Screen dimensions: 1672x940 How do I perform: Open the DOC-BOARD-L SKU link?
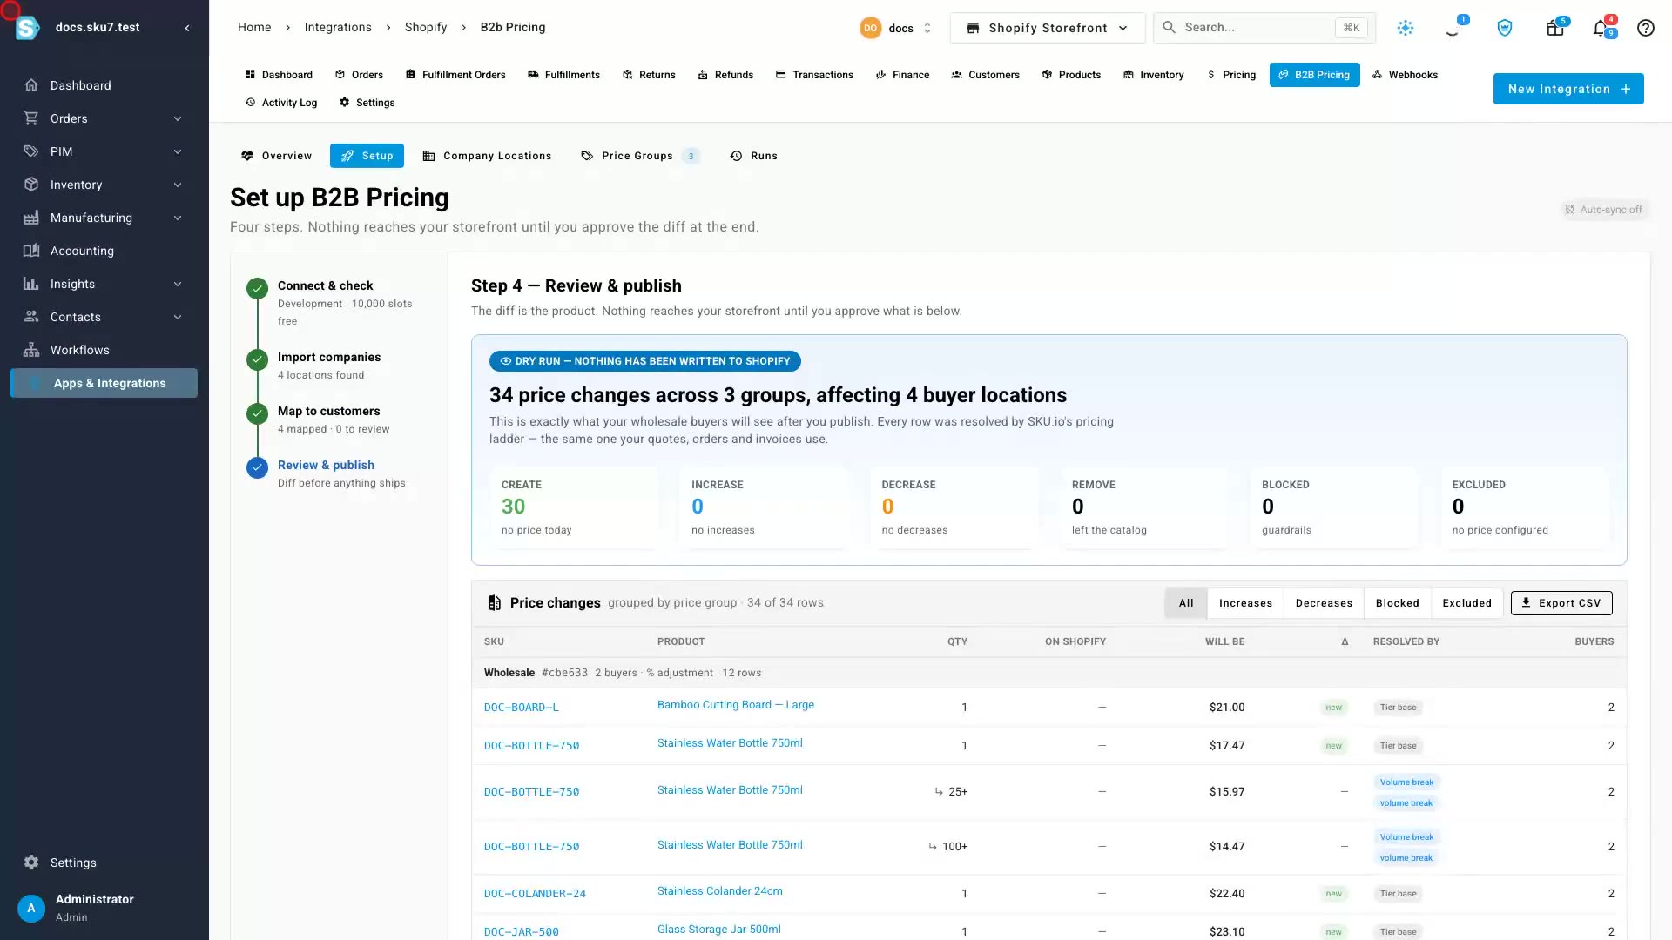521,708
